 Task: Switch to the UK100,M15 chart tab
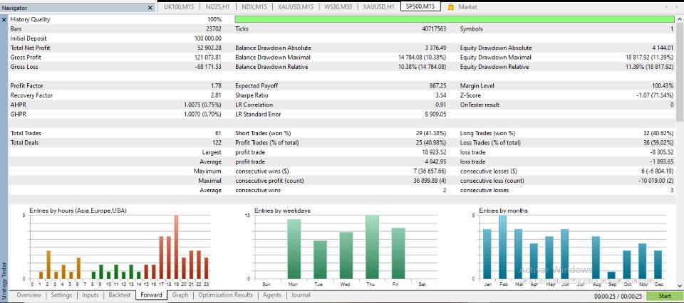177,7
